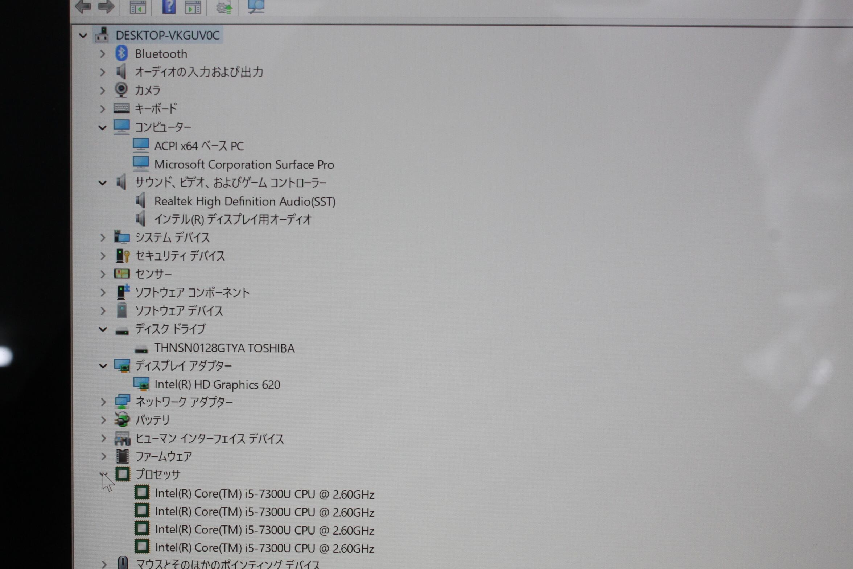The image size is (853, 569).
Task: Click the blue Help question-mark toolbar icon
Action: [169, 6]
